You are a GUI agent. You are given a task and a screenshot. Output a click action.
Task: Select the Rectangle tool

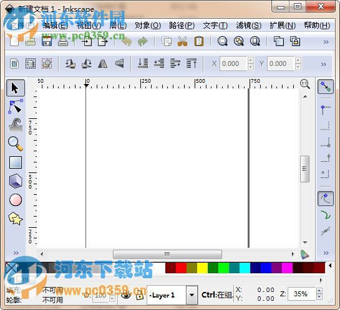(16, 162)
